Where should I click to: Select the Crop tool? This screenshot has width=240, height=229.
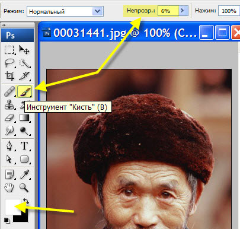click(x=9, y=76)
